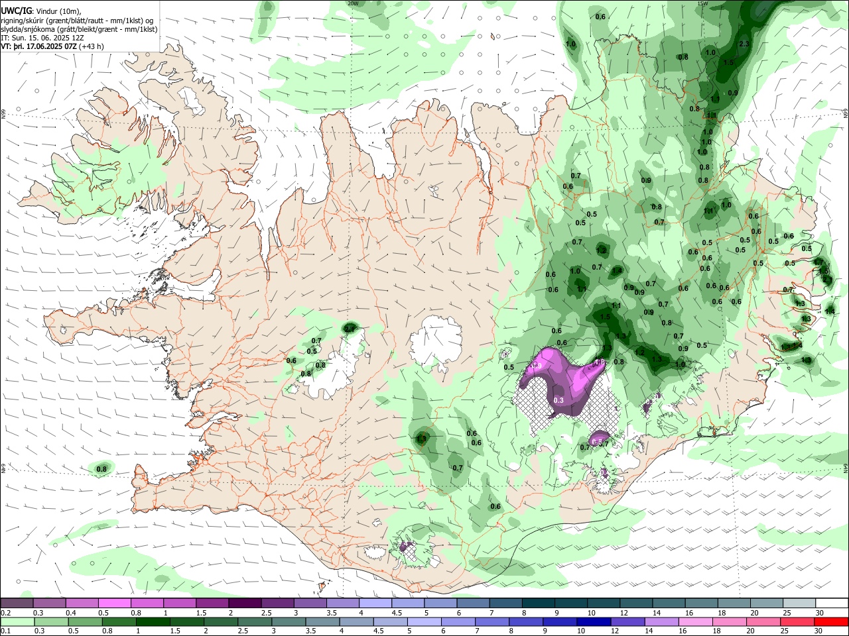Click the '12' label in the upper legend

point(623,613)
